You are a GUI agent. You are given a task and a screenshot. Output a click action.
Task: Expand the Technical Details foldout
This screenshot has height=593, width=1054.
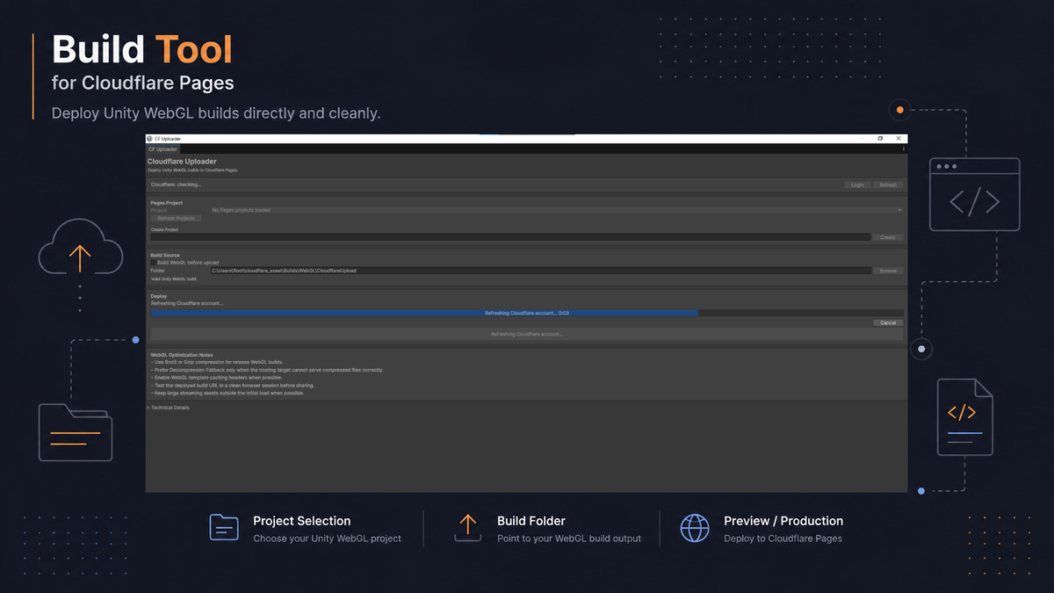pos(168,408)
